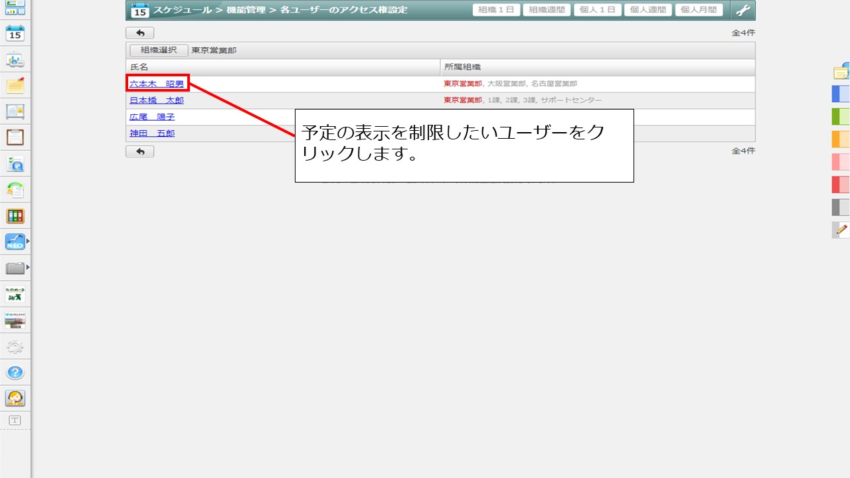Select the green color tag on right edge
The width and height of the screenshot is (850, 478).
pyautogui.click(x=840, y=117)
